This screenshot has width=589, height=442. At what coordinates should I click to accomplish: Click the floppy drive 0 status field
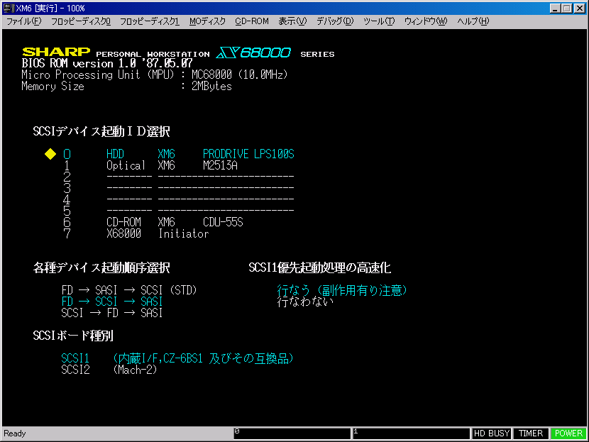click(x=292, y=433)
